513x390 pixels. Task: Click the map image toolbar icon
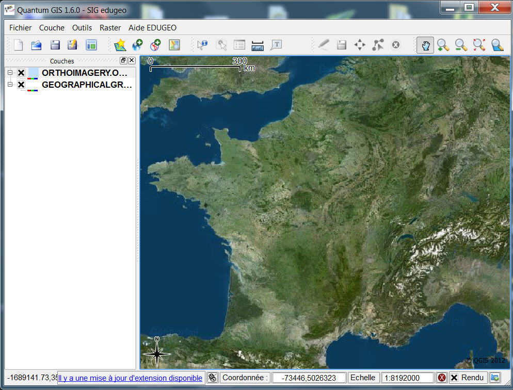[174, 45]
